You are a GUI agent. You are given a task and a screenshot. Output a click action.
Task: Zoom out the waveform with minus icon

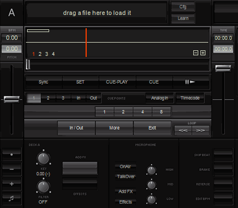click(195, 53)
